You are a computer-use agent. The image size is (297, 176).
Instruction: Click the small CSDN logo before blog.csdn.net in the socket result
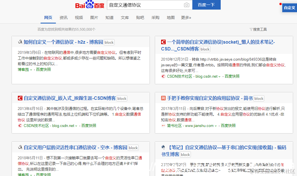163,76
